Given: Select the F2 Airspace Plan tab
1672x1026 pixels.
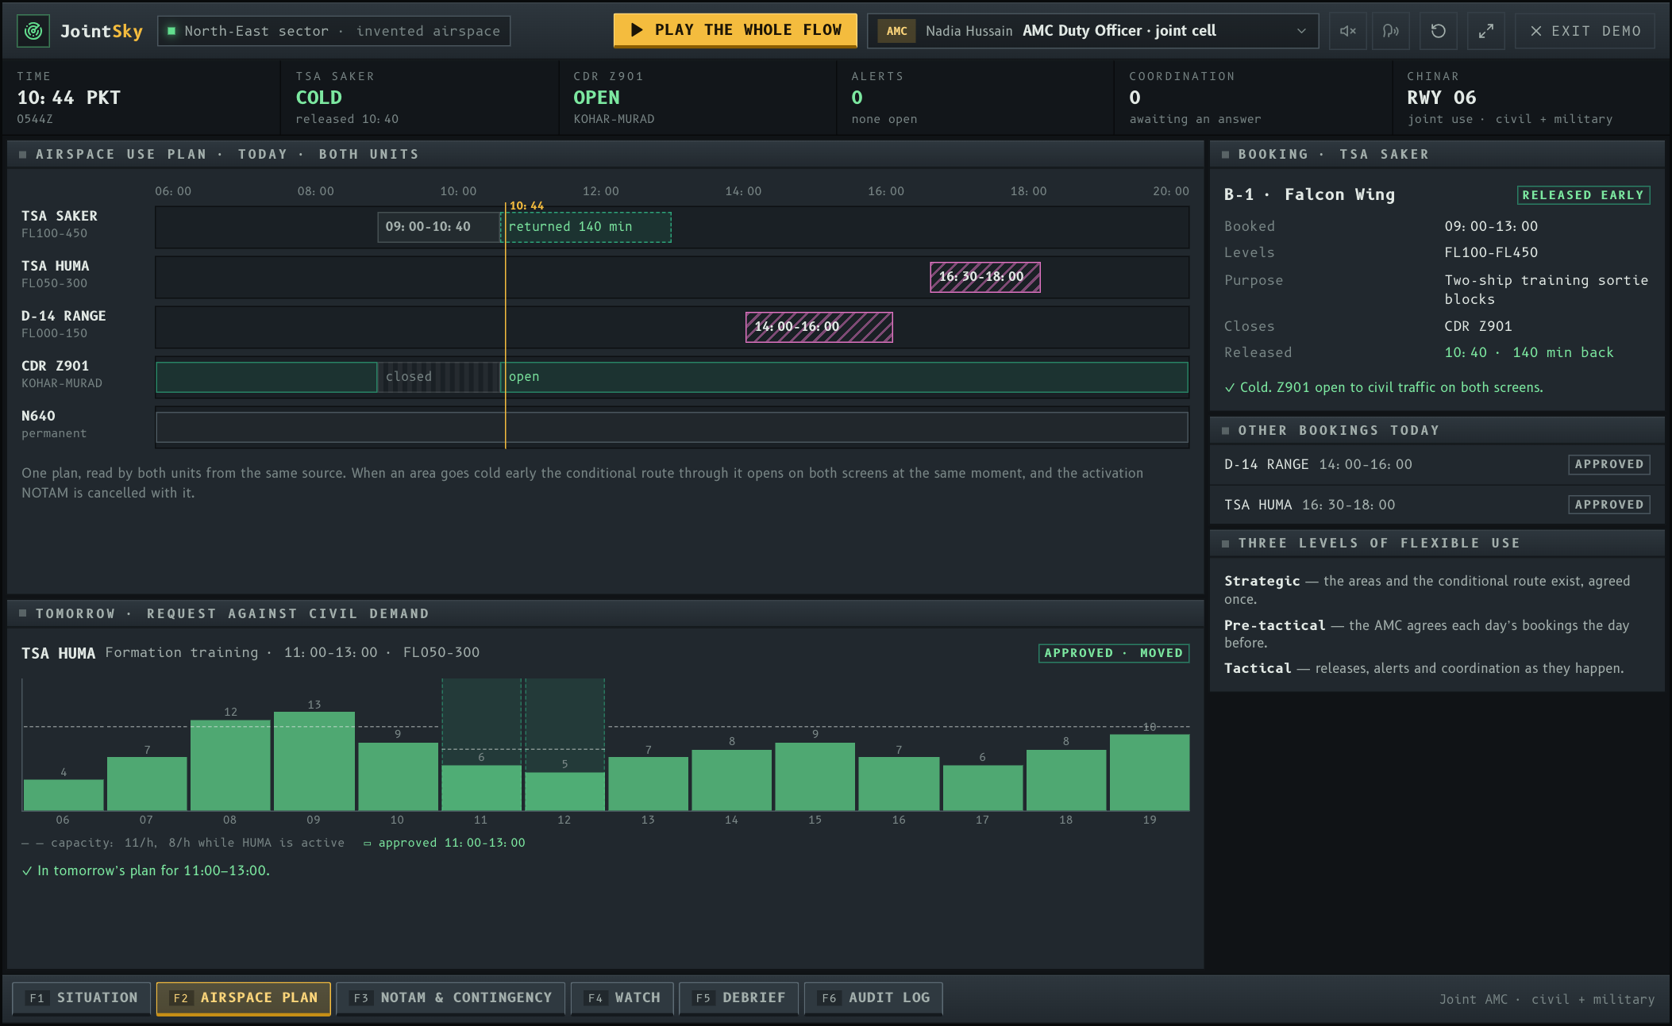Looking at the screenshot, I should pos(244,997).
